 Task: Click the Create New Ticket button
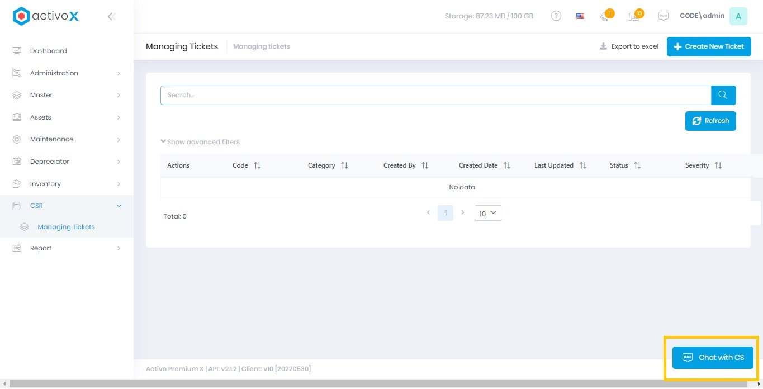pos(708,46)
